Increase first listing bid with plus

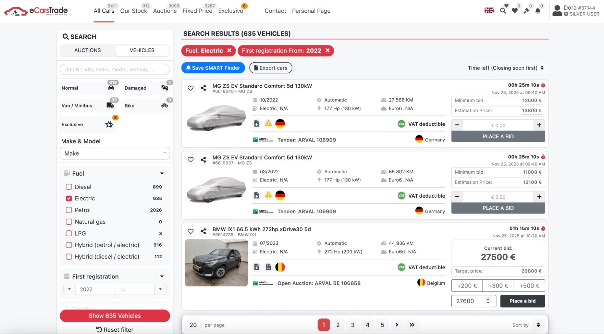tap(539, 125)
